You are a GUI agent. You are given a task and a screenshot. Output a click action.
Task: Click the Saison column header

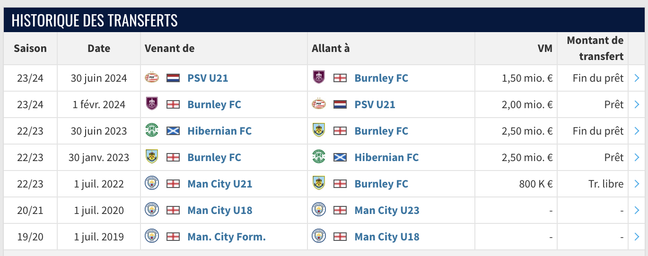click(x=30, y=48)
